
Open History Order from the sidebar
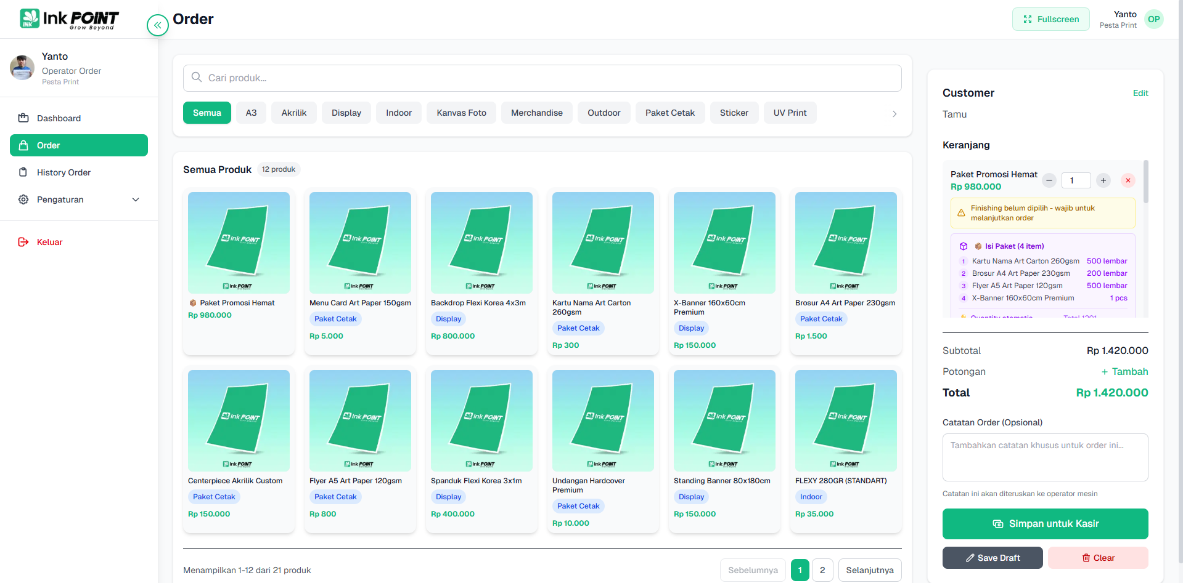click(63, 172)
